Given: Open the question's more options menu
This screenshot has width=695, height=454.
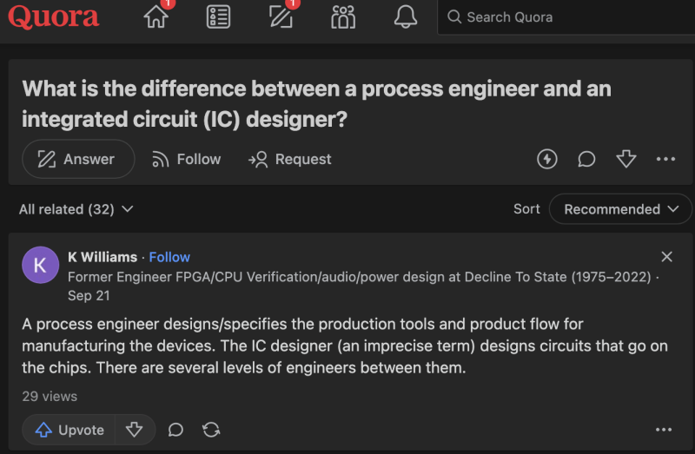Looking at the screenshot, I should [665, 159].
